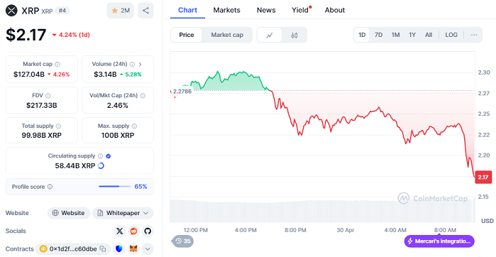Select the 1Y time range
Image resolution: width=496 pixels, height=257 pixels.
[x=412, y=35]
